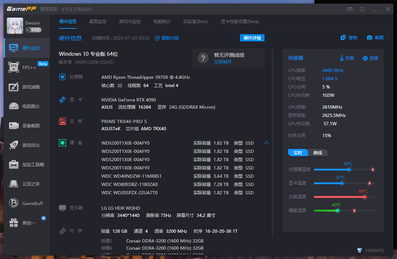Click the HWINFO label text
397x259 pixels.
(375, 251)
